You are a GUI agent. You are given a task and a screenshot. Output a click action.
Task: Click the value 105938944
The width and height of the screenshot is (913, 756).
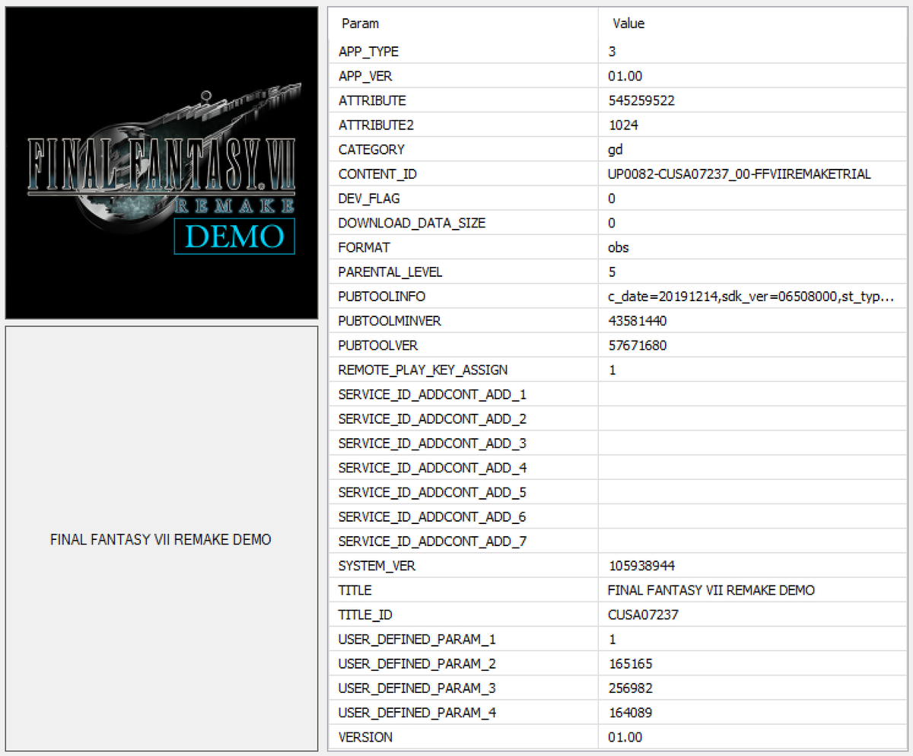click(641, 566)
